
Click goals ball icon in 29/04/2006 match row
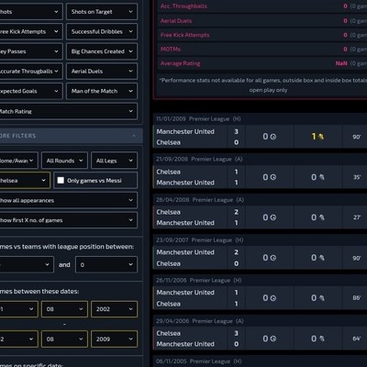click(x=273, y=339)
